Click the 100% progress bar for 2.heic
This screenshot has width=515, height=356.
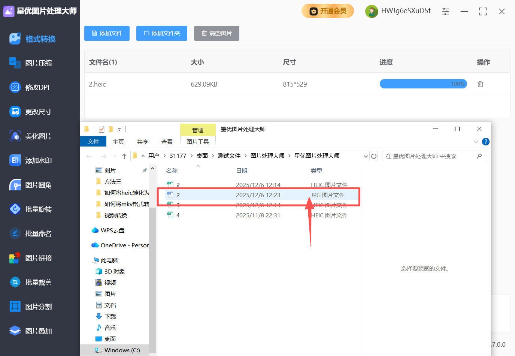click(x=423, y=84)
